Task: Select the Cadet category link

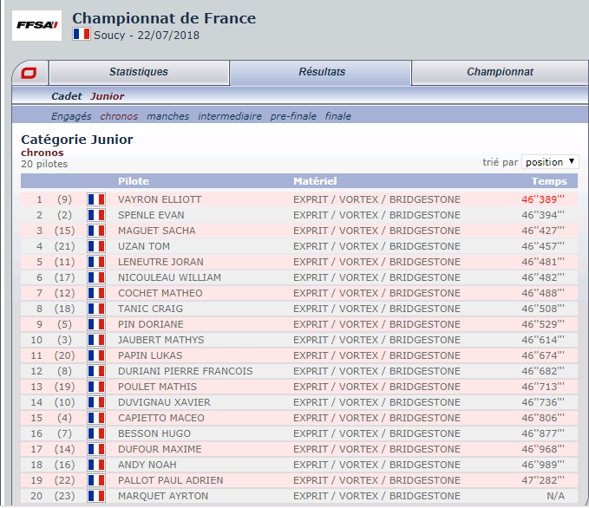Action: [x=67, y=96]
